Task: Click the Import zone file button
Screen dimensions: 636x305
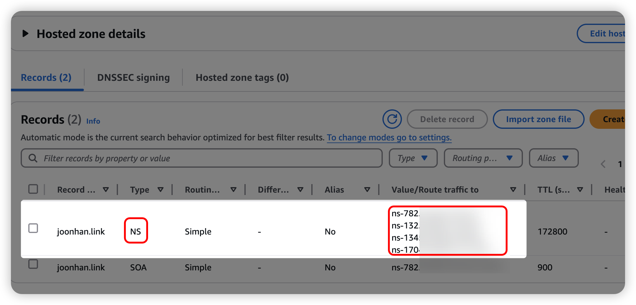Action: (x=538, y=119)
